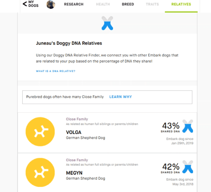
Task: Click Volga's Close Family label
Action: coord(77,119)
